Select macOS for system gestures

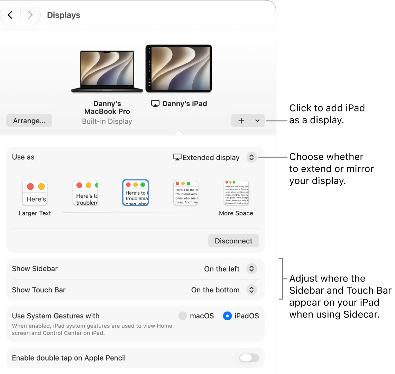pos(183,315)
